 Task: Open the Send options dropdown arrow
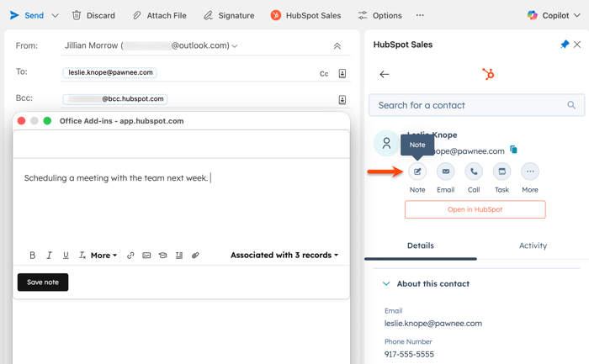click(56, 15)
